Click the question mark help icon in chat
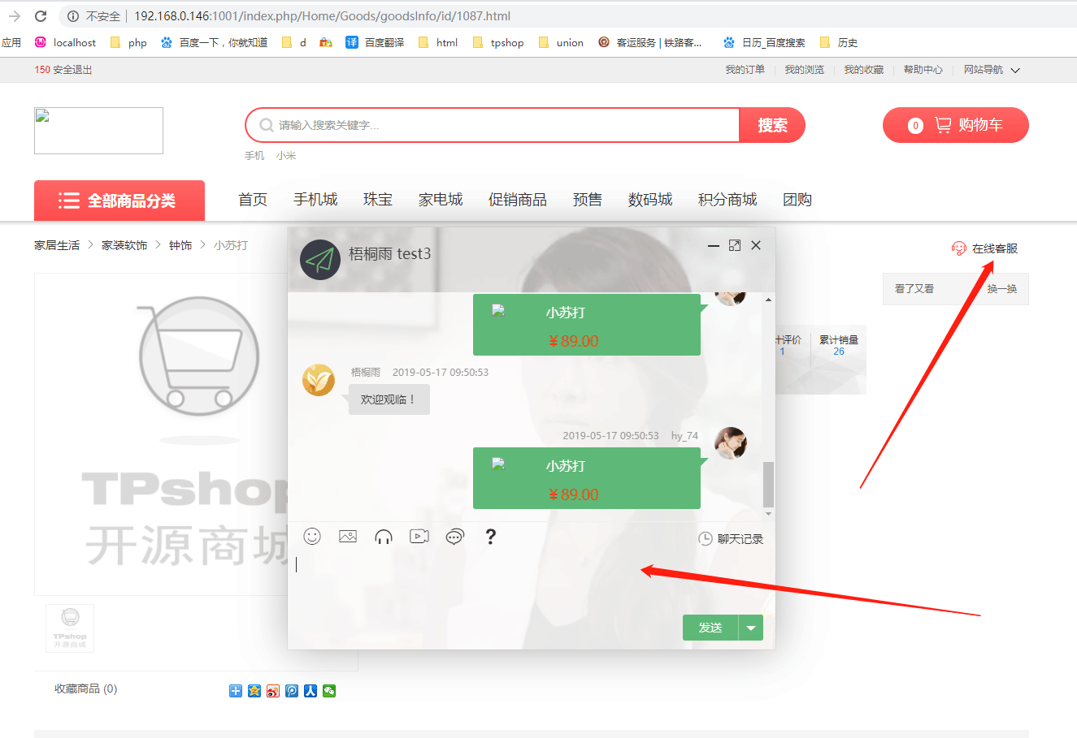Image resolution: width=1077 pixels, height=738 pixels. coord(490,537)
